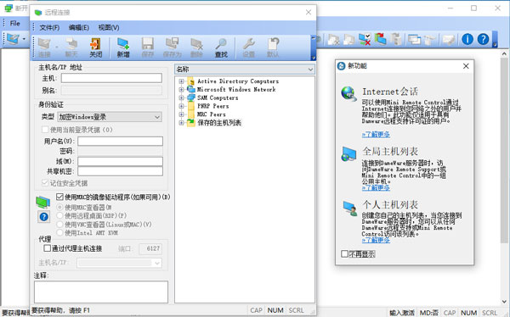Image resolution: width=510 pixels, height=317 pixels.
Task: Expand Active Directory Computers node
Action: [x=181, y=81]
